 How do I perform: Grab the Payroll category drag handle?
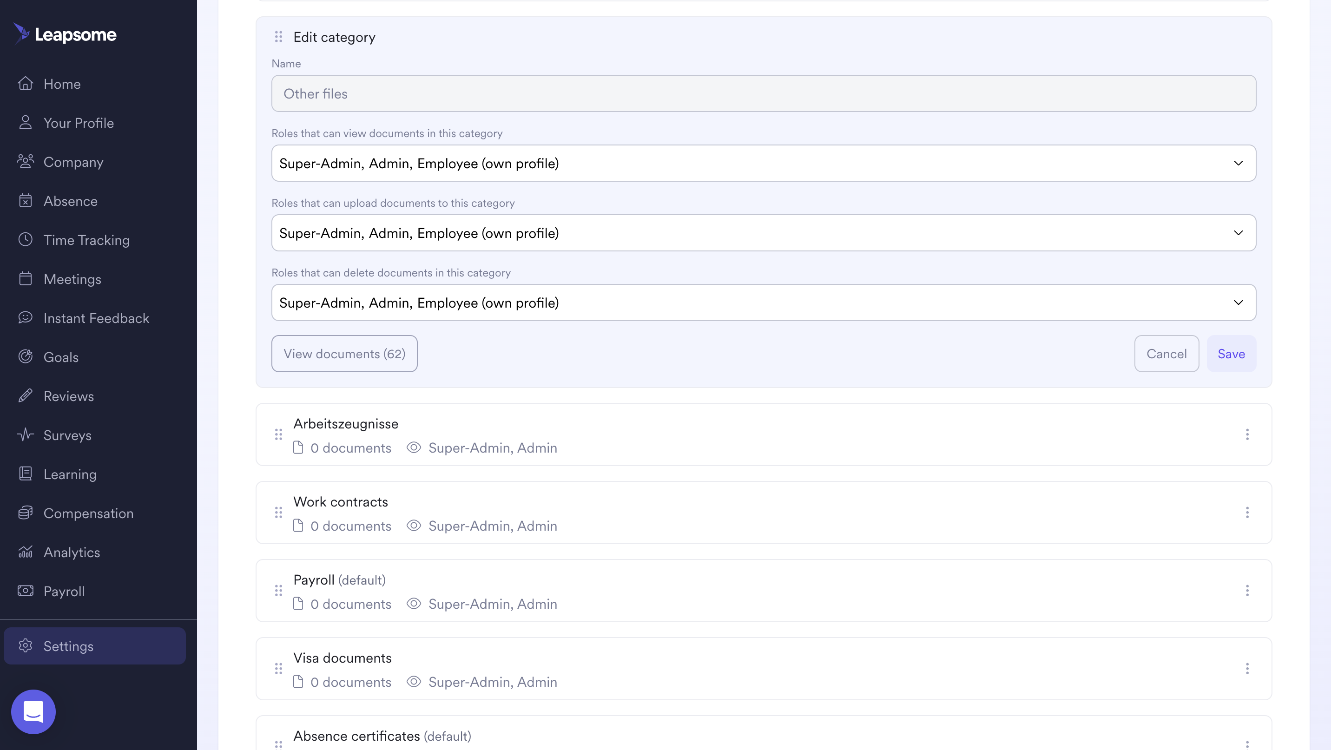[278, 591]
